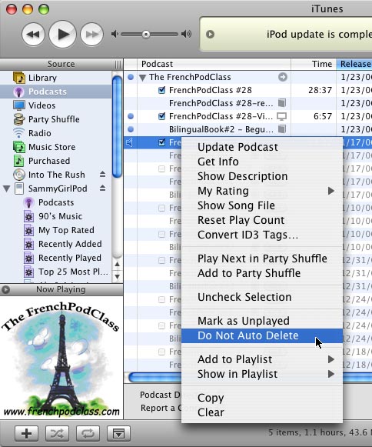Select Show Description menu item
This screenshot has width=372, height=447.
tap(262, 176)
